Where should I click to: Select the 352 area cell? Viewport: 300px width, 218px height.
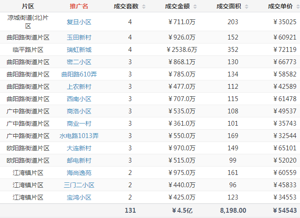233,50
